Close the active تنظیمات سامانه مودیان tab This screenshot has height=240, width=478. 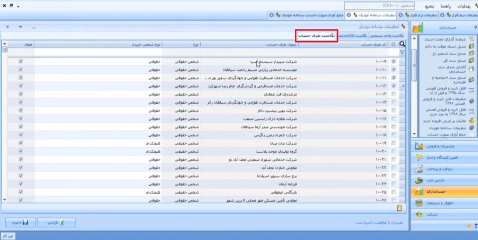348,15
